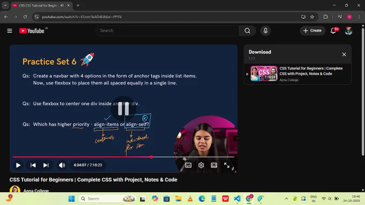Open Apna College channel name below the title
365x205 pixels.
[36, 191]
